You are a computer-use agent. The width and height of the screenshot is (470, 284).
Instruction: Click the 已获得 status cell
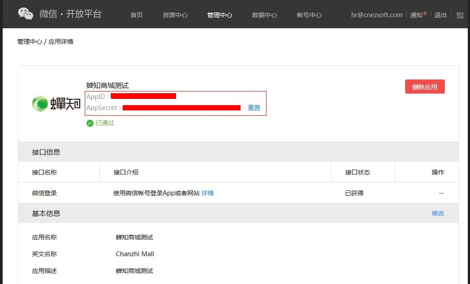(354, 193)
